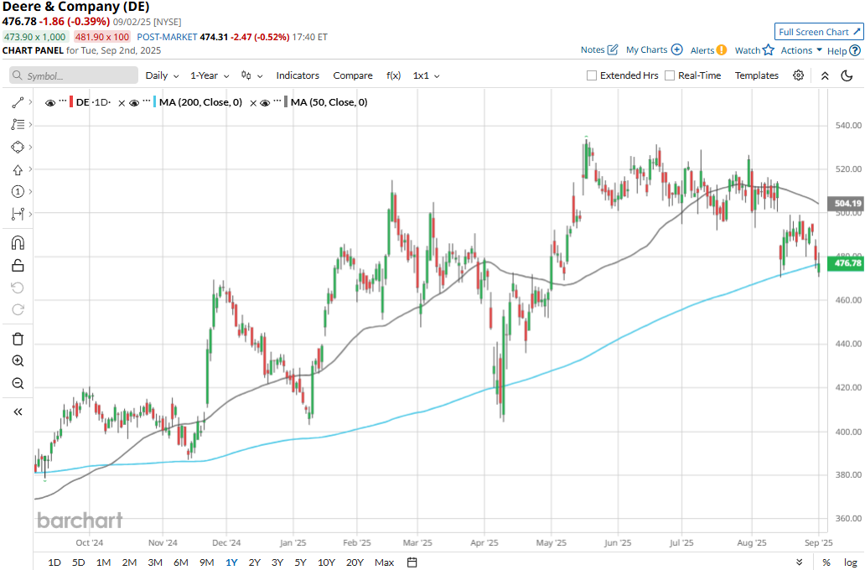
Task: Hide the MA (50, Close, 0) line
Action: [265, 102]
